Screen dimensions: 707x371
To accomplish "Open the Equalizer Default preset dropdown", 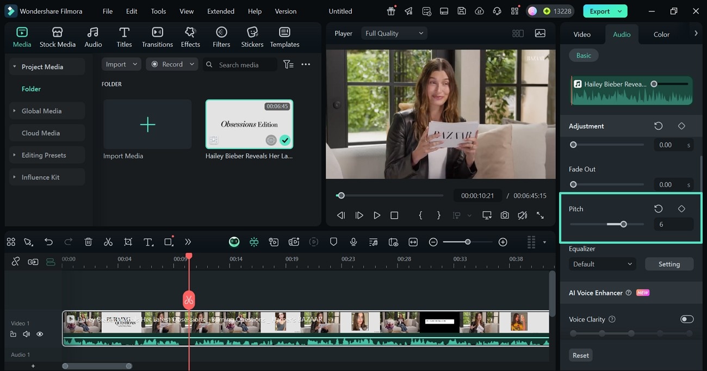I will tap(602, 263).
